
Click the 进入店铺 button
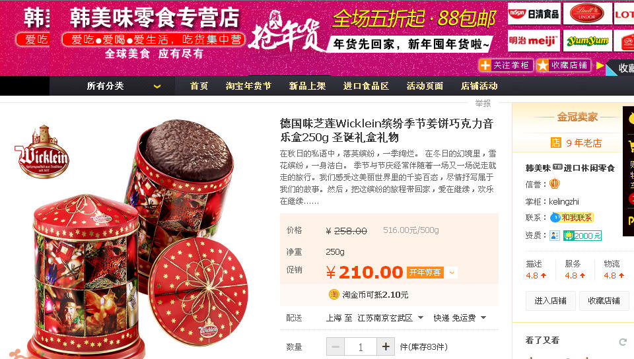(550, 301)
